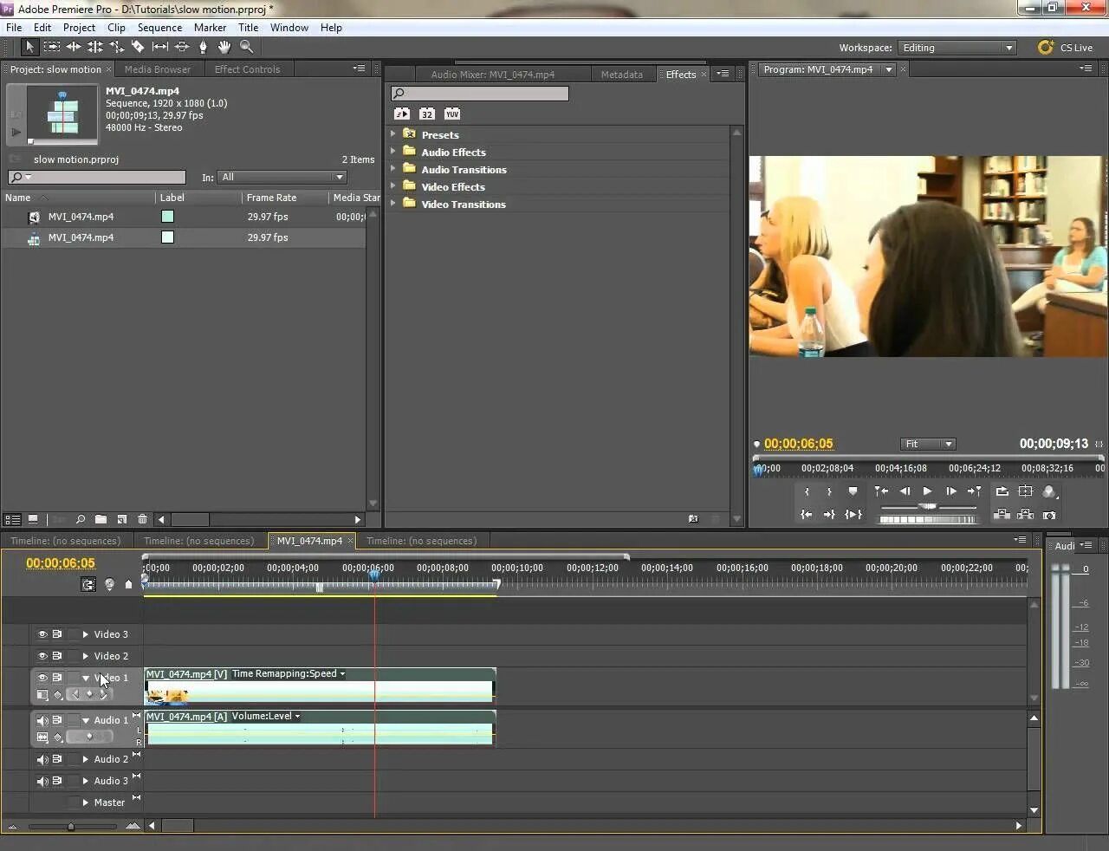
Task: Click the accelerated effects filter icon
Action: pos(402,114)
